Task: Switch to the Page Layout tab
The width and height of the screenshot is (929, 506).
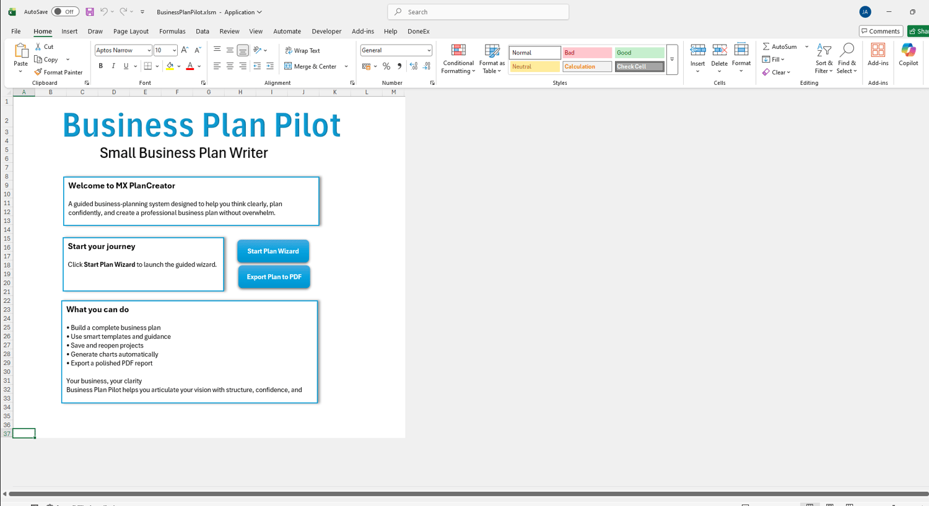Action: click(131, 31)
